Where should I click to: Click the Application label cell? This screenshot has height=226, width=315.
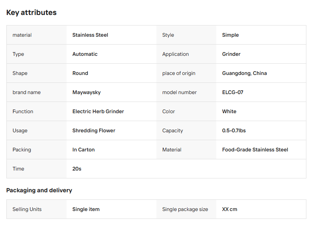click(175, 54)
